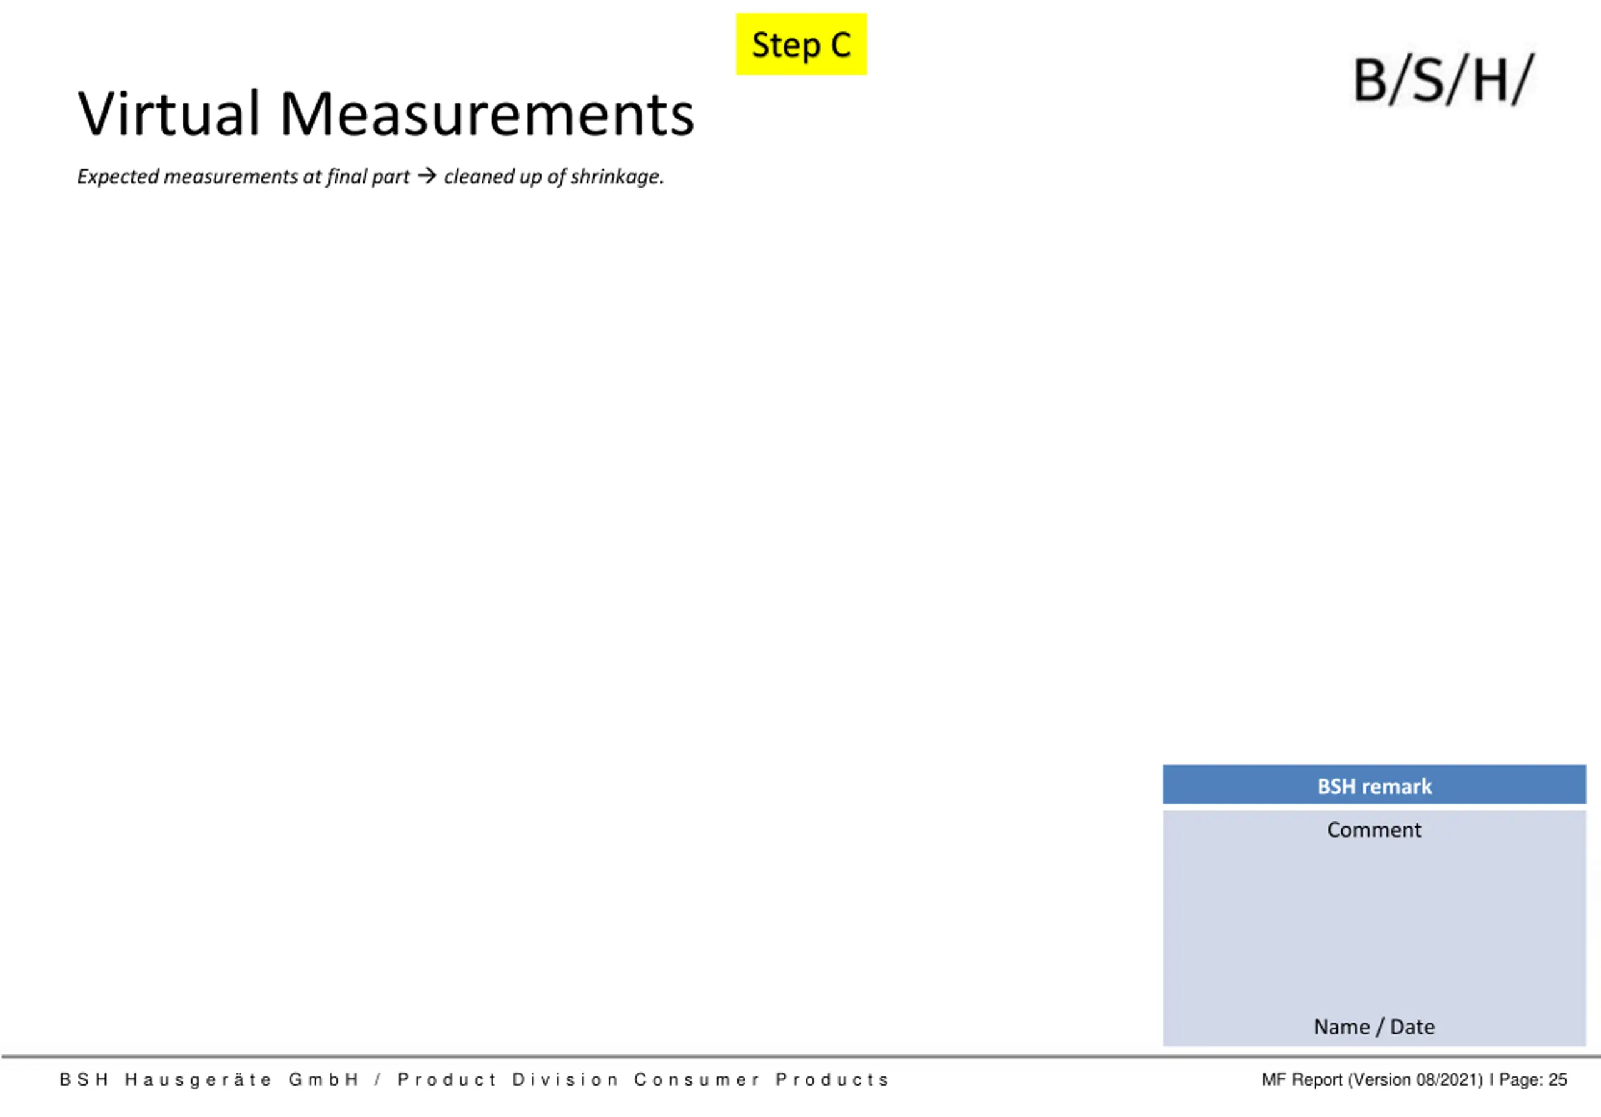Viewport: 1601px width, 1117px height.
Task: Click the blank content area of the slide
Action: click(578, 474)
